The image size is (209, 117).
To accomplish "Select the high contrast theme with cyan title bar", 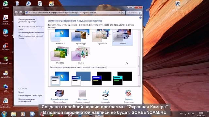I will click(122, 78).
